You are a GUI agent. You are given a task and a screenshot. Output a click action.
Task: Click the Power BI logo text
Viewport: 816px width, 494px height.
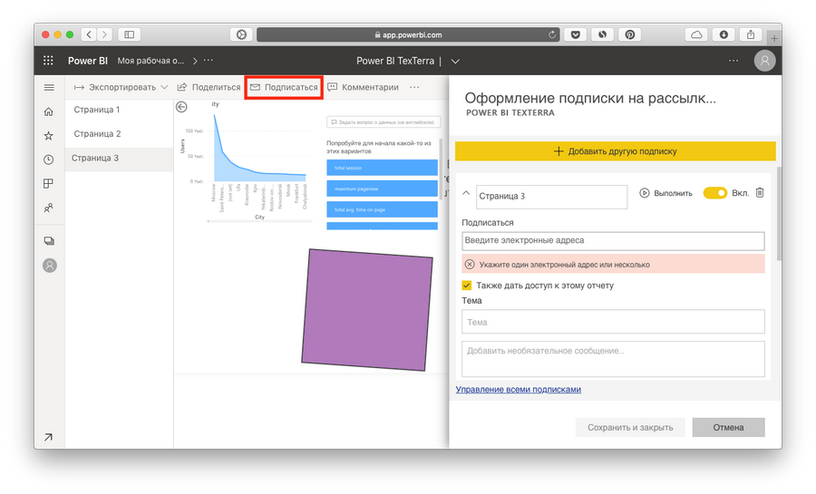pos(87,61)
